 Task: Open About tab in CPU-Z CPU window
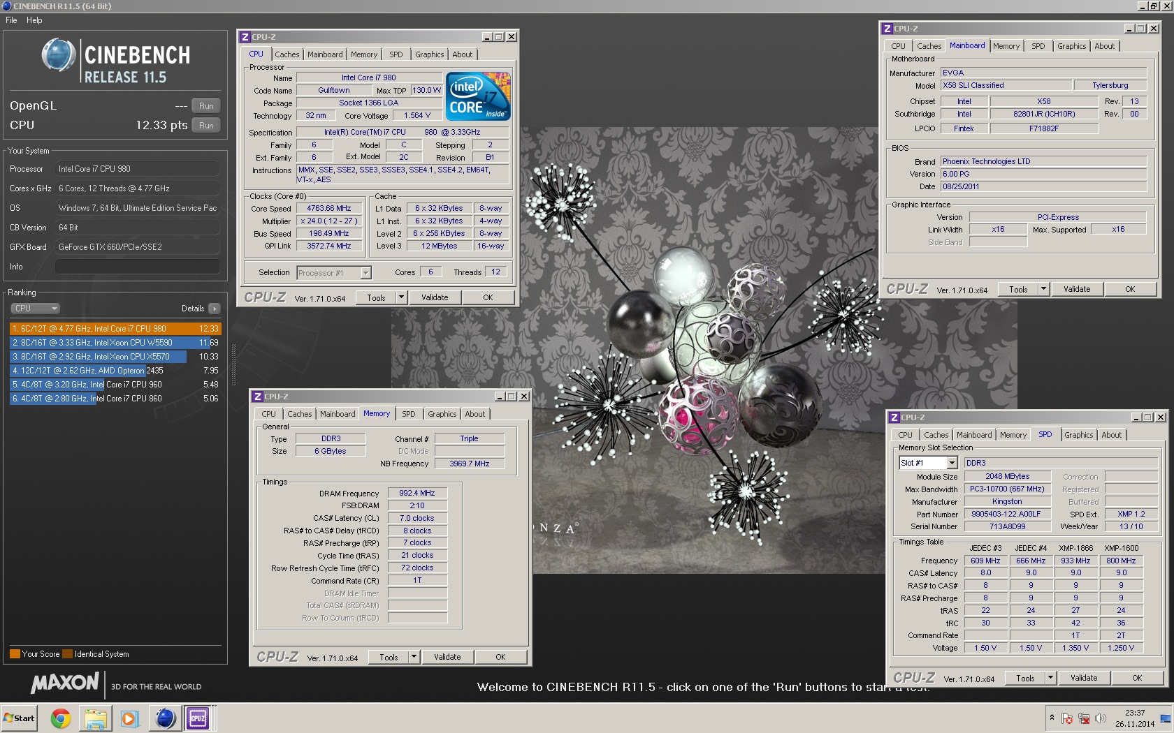coord(462,54)
